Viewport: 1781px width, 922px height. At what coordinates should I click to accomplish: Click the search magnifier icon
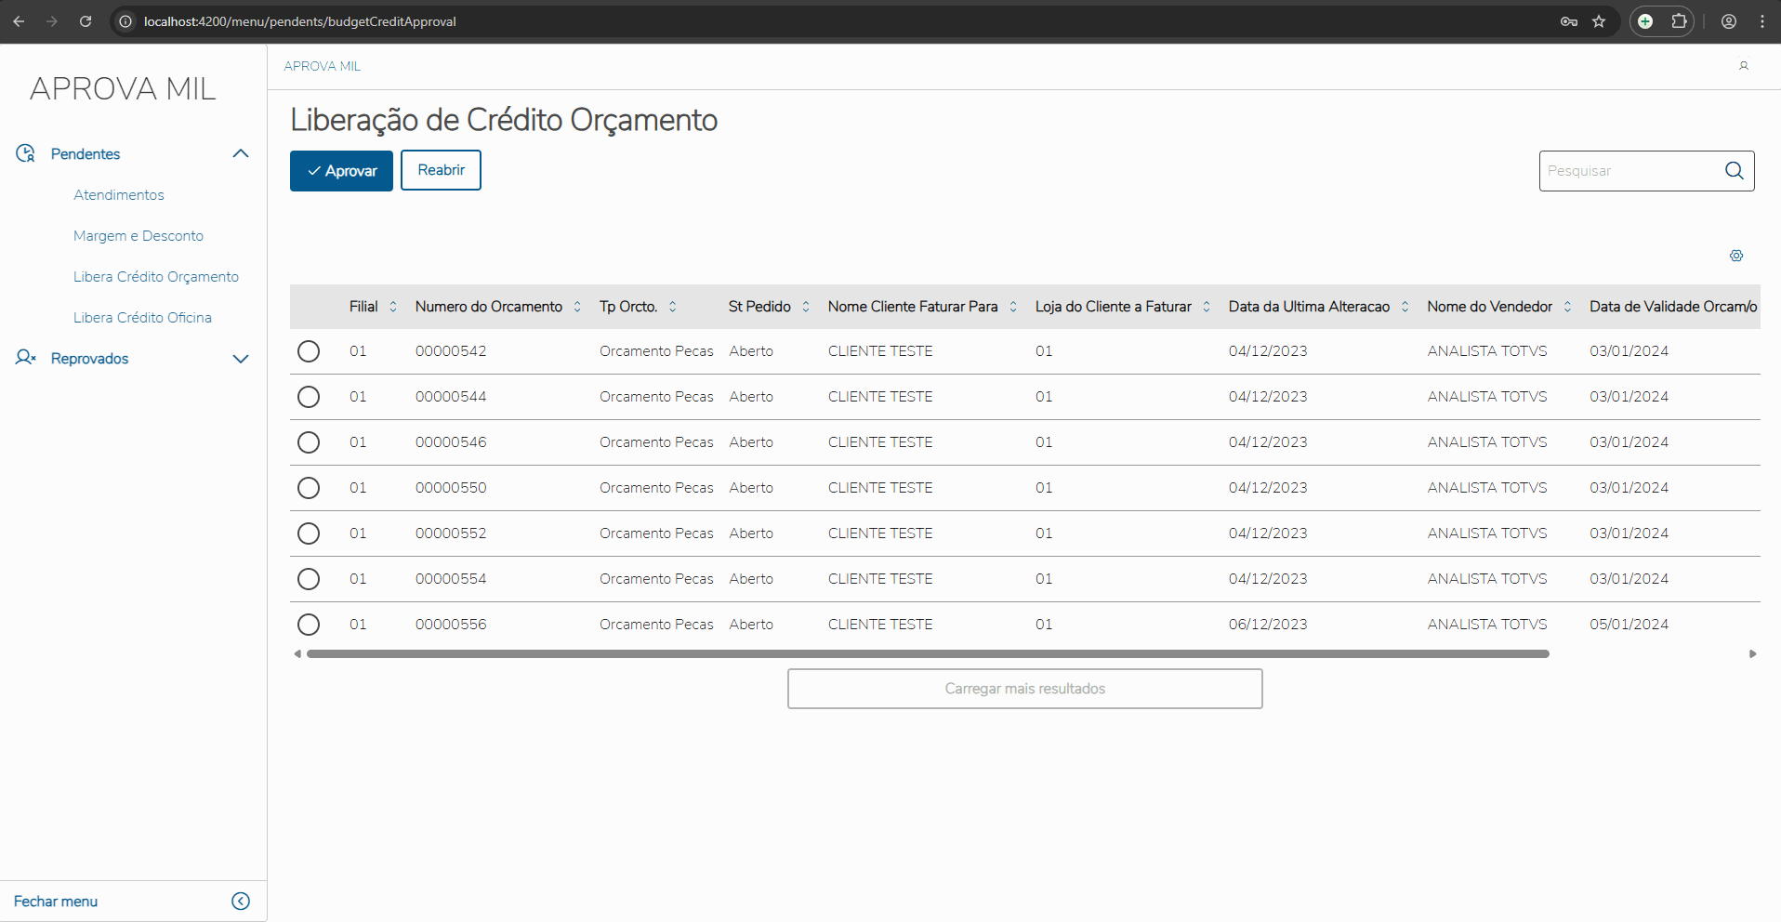click(1734, 171)
